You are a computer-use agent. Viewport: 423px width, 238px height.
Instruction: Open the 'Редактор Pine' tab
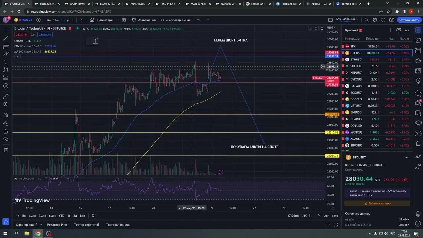(57, 225)
